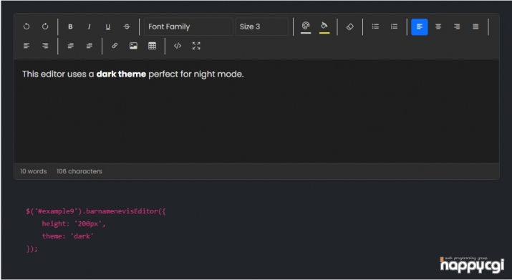Right-align text using the top-row alignment icon
Screen dimensions: 512x280
pos(457,26)
